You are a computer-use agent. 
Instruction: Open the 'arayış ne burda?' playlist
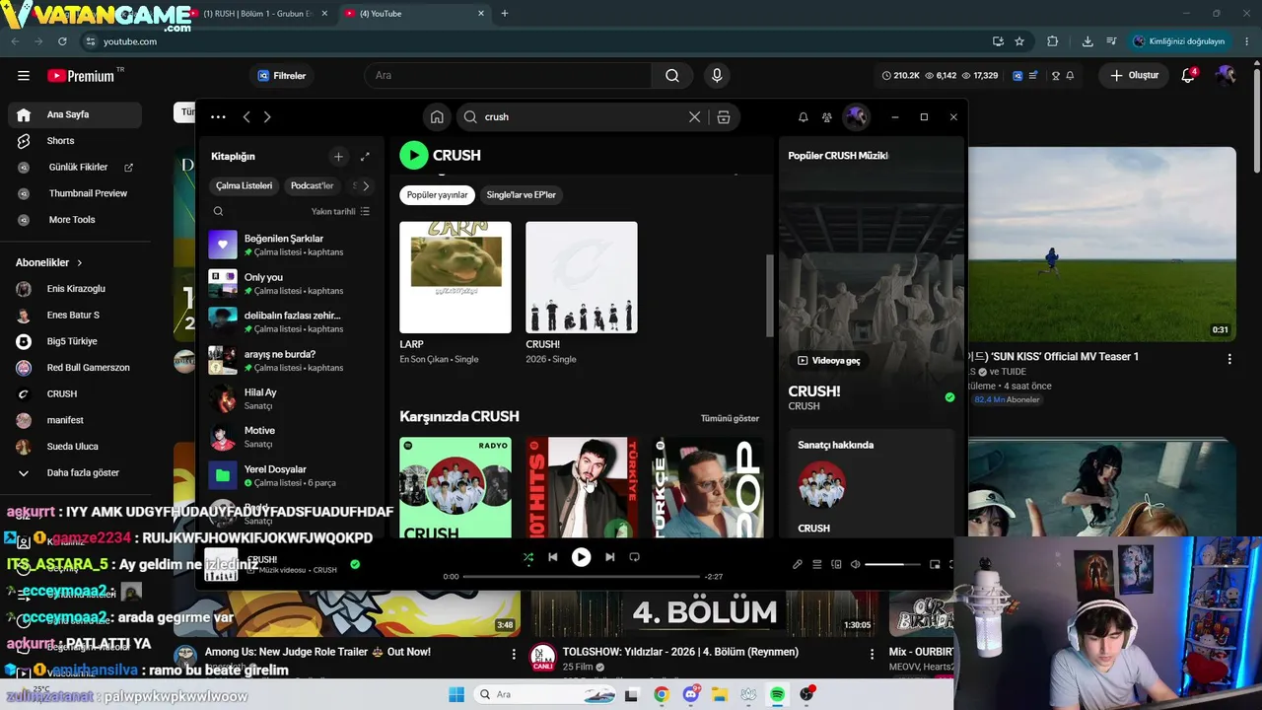(290, 360)
